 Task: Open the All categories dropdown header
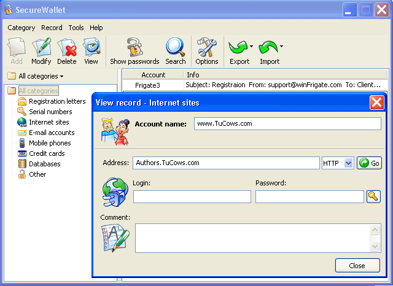coord(36,76)
